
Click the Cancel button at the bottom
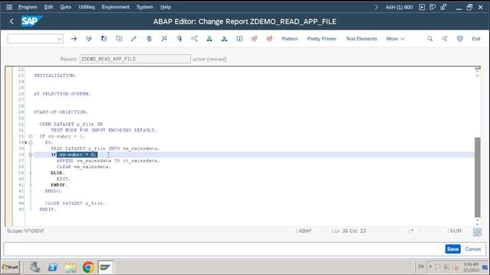tap(473, 249)
